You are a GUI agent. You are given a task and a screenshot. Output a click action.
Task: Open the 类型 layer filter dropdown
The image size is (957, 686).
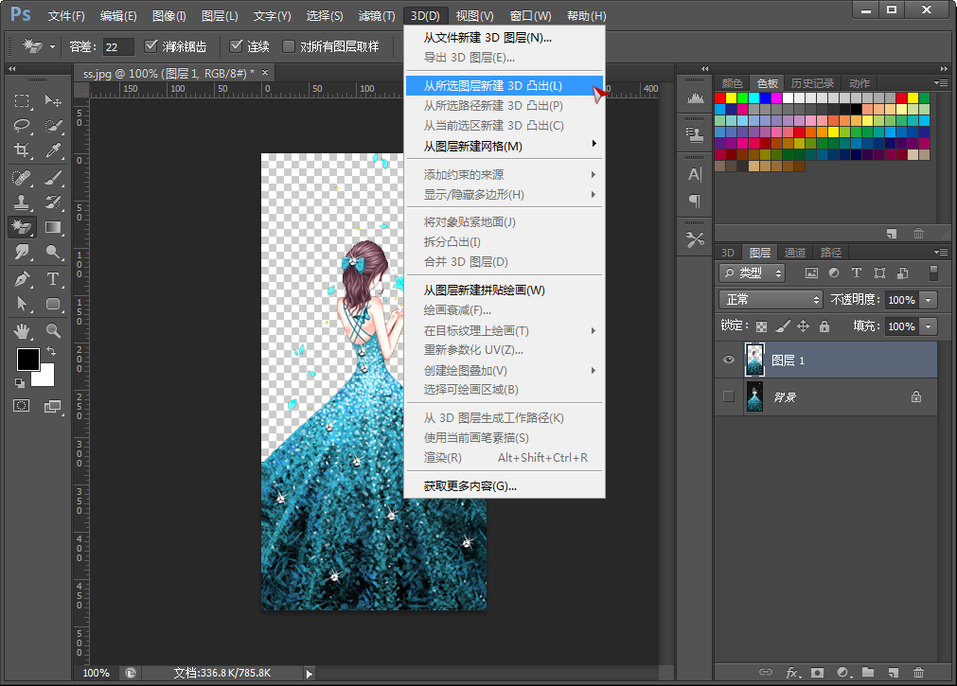click(753, 273)
